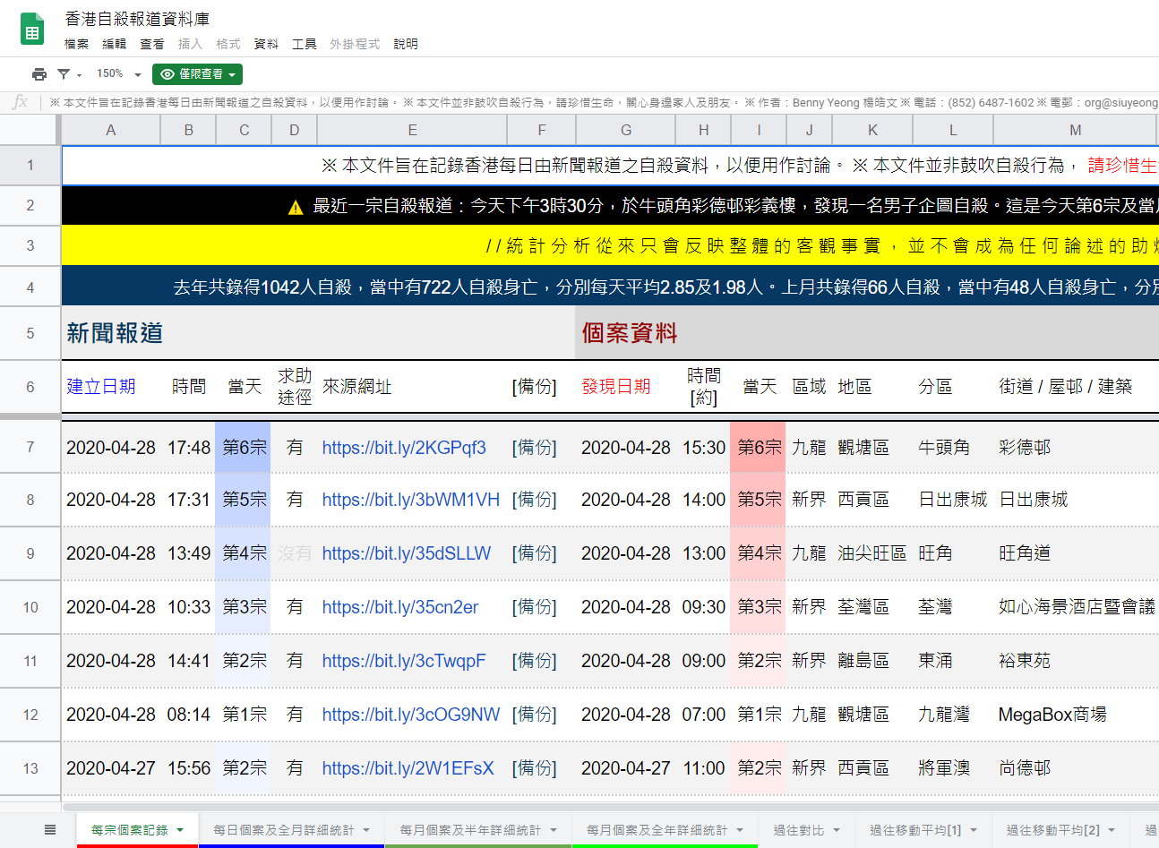Open link https://bit.ly/3cOG9NW
This screenshot has height=848, width=1159.
pyautogui.click(x=410, y=715)
